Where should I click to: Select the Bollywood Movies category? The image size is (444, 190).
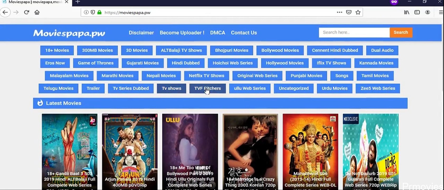click(280, 50)
